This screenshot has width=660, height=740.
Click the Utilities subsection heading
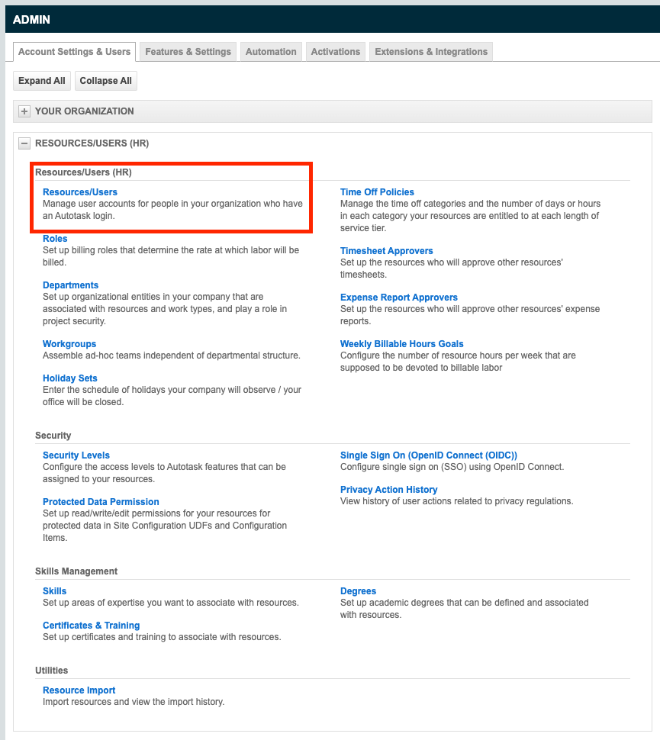coord(51,671)
